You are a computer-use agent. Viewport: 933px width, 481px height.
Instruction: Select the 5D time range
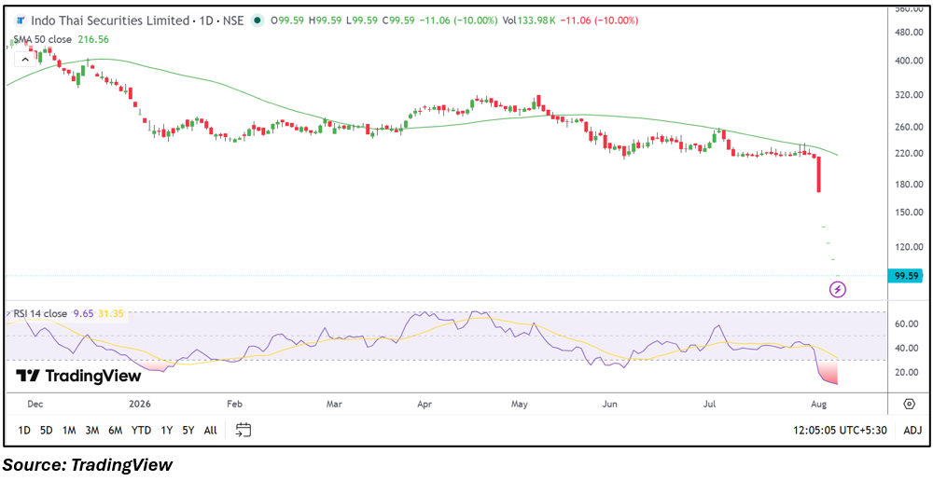click(x=47, y=430)
